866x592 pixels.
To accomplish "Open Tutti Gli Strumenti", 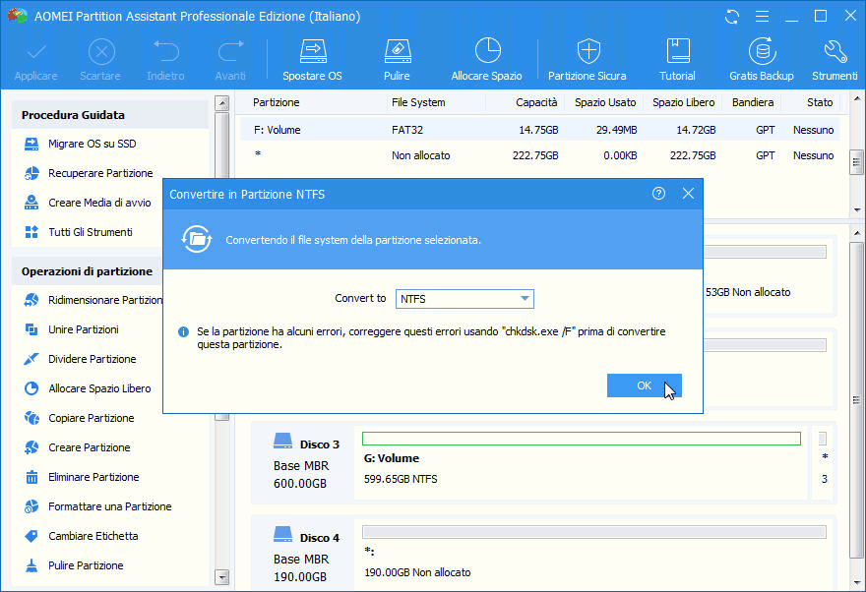I will (x=79, y=232).
